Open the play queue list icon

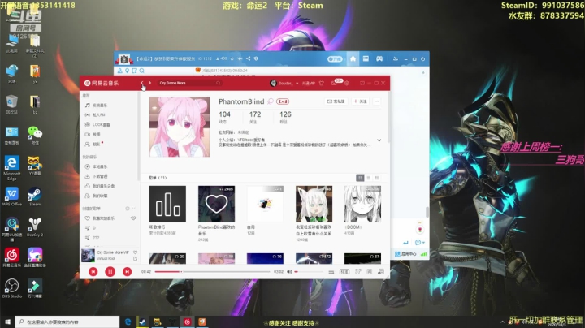tap(331, 272)
